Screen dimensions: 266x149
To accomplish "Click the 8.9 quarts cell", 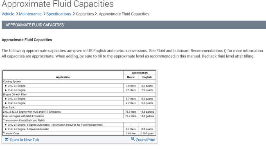I will pyautogui.click(x=147, y=129).
